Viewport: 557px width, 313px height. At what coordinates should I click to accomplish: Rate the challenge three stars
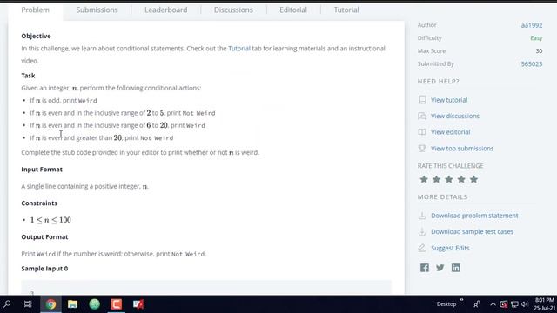(x=449, y=179)
